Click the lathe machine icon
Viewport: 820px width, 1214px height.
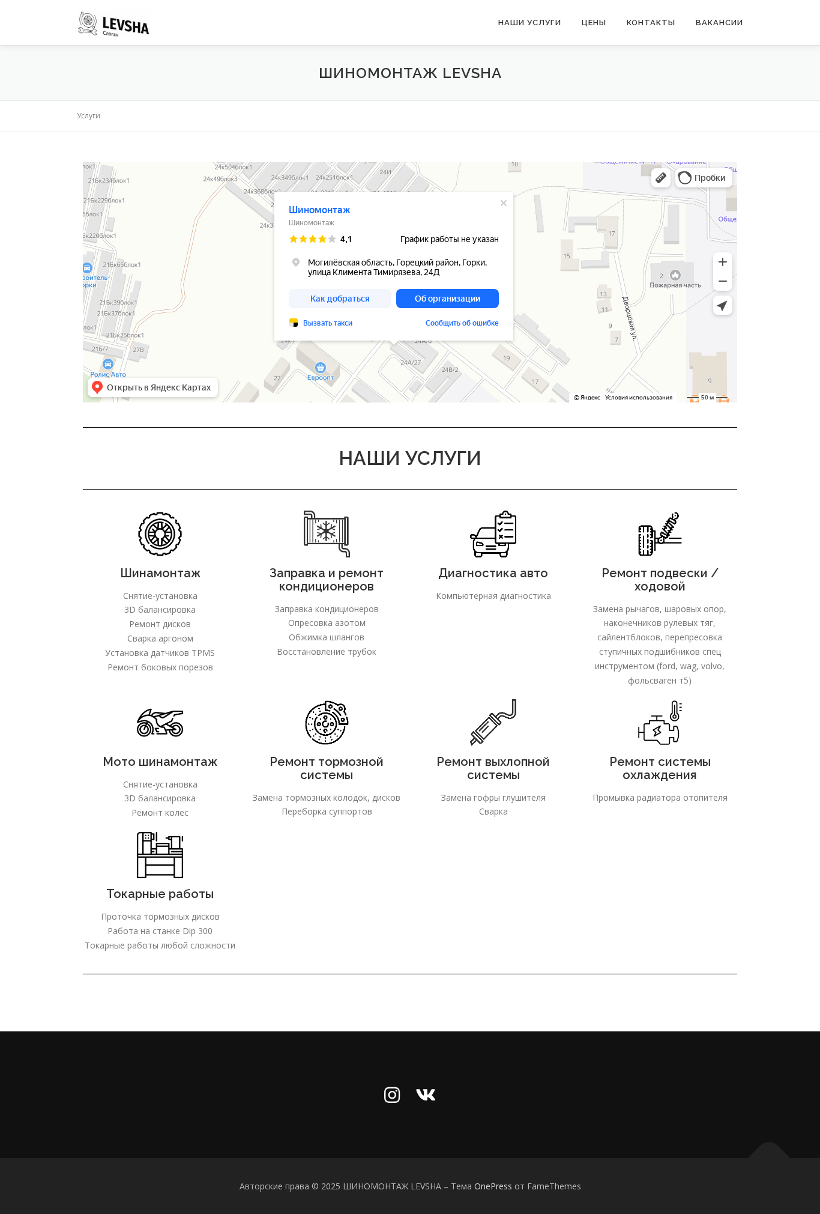click(x=160, y=855)
